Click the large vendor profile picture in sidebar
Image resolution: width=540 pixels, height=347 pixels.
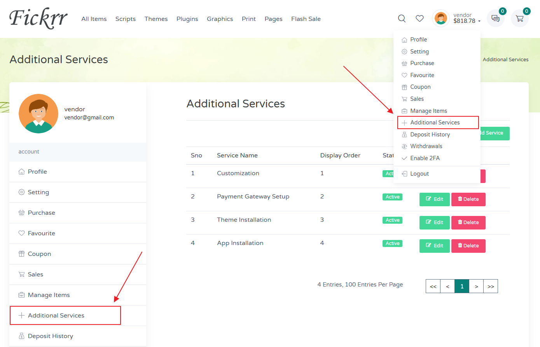click(x=38, y=114)
